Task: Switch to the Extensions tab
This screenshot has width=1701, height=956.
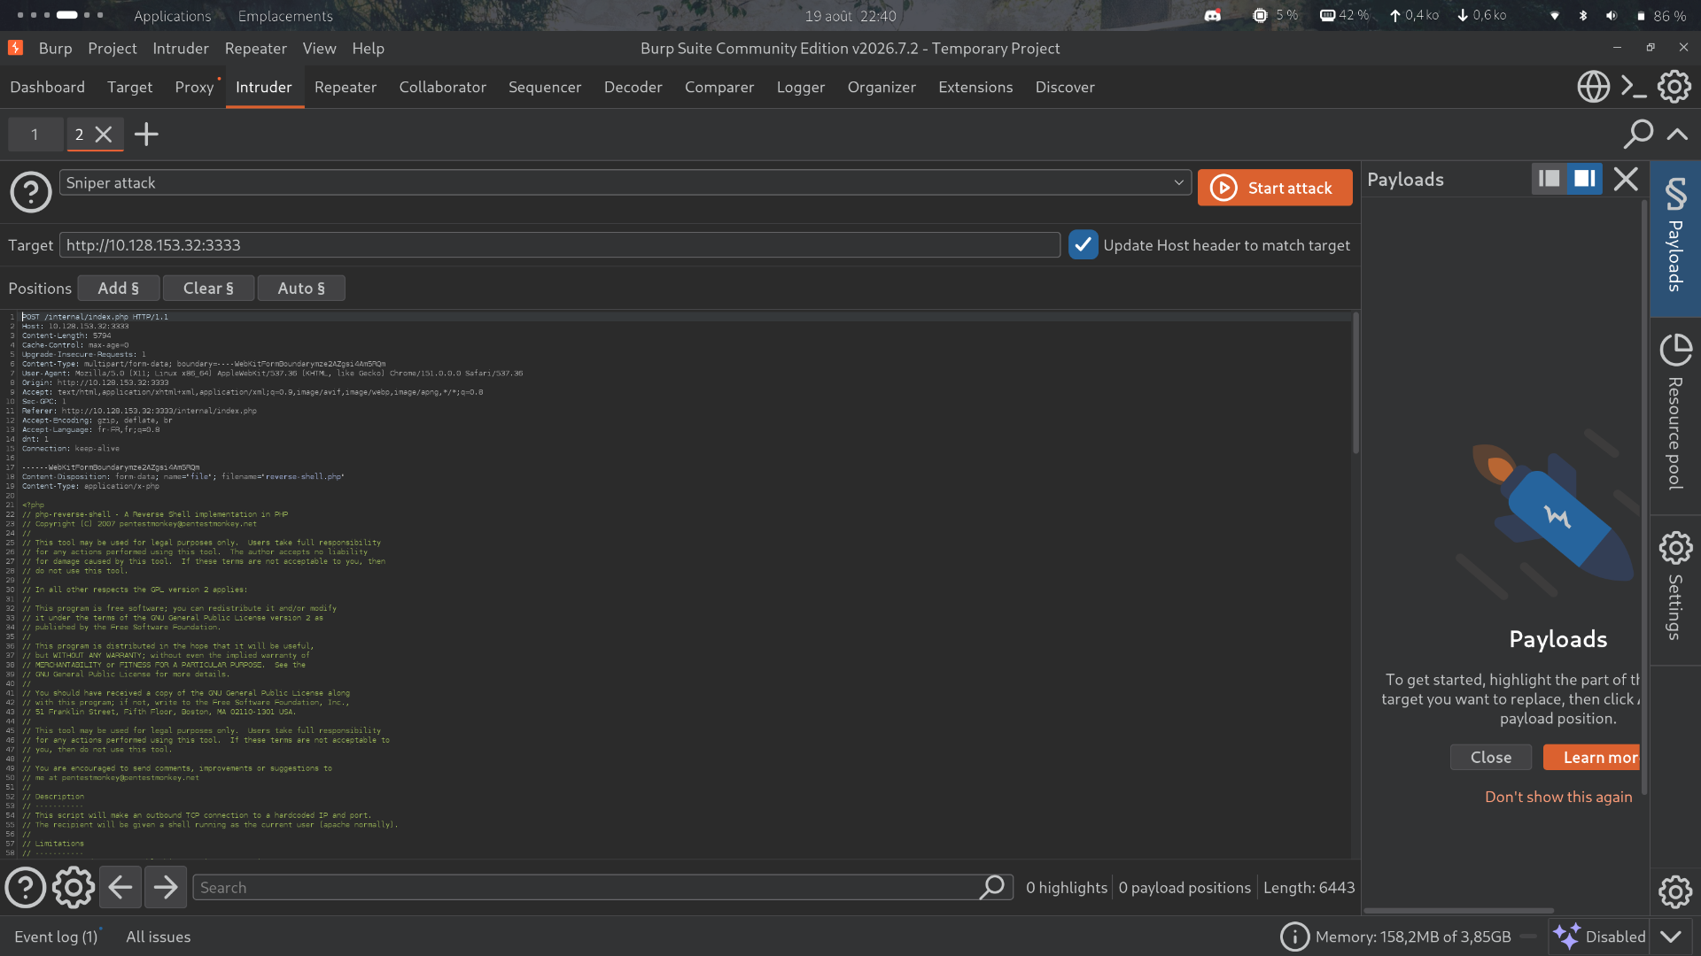Action: point(975,87)
